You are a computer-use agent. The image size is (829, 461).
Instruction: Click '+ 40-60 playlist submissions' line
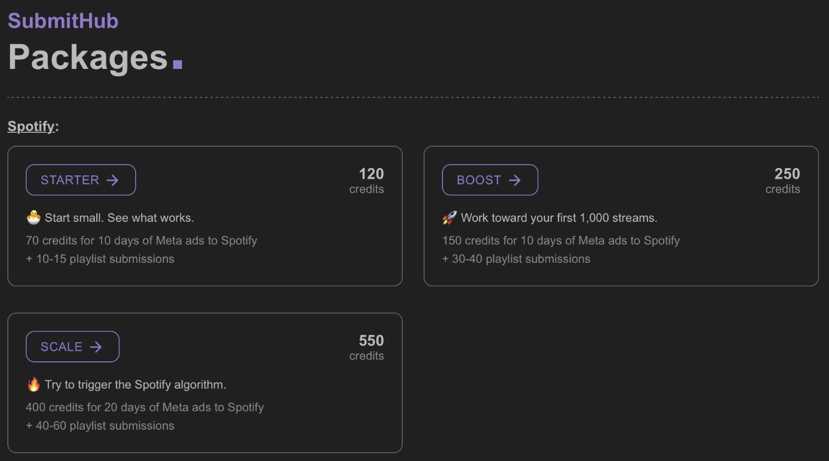pyautogui.click(x=100, y=426)
